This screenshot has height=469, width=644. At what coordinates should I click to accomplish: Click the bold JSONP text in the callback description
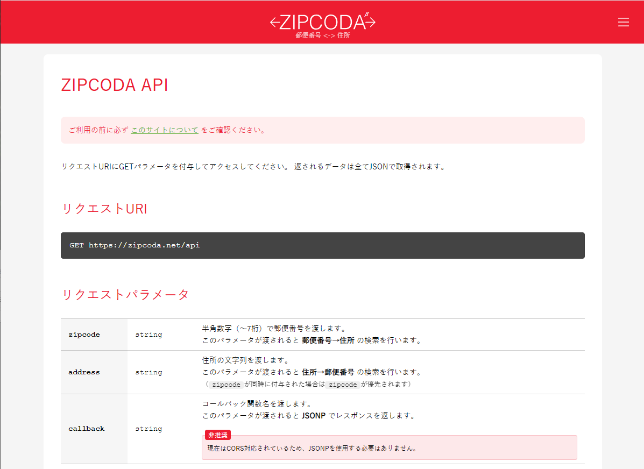tap(314, 416)
